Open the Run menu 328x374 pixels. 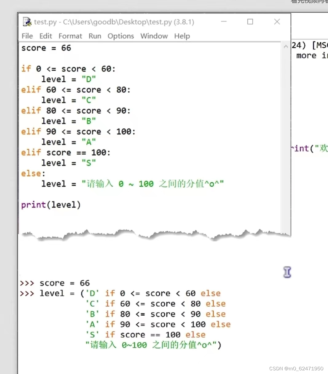click(x=95, y=36)
